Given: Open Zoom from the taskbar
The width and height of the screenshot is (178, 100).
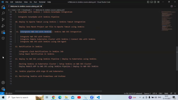Looking at the screenshot, I should (x=92, y=97).
